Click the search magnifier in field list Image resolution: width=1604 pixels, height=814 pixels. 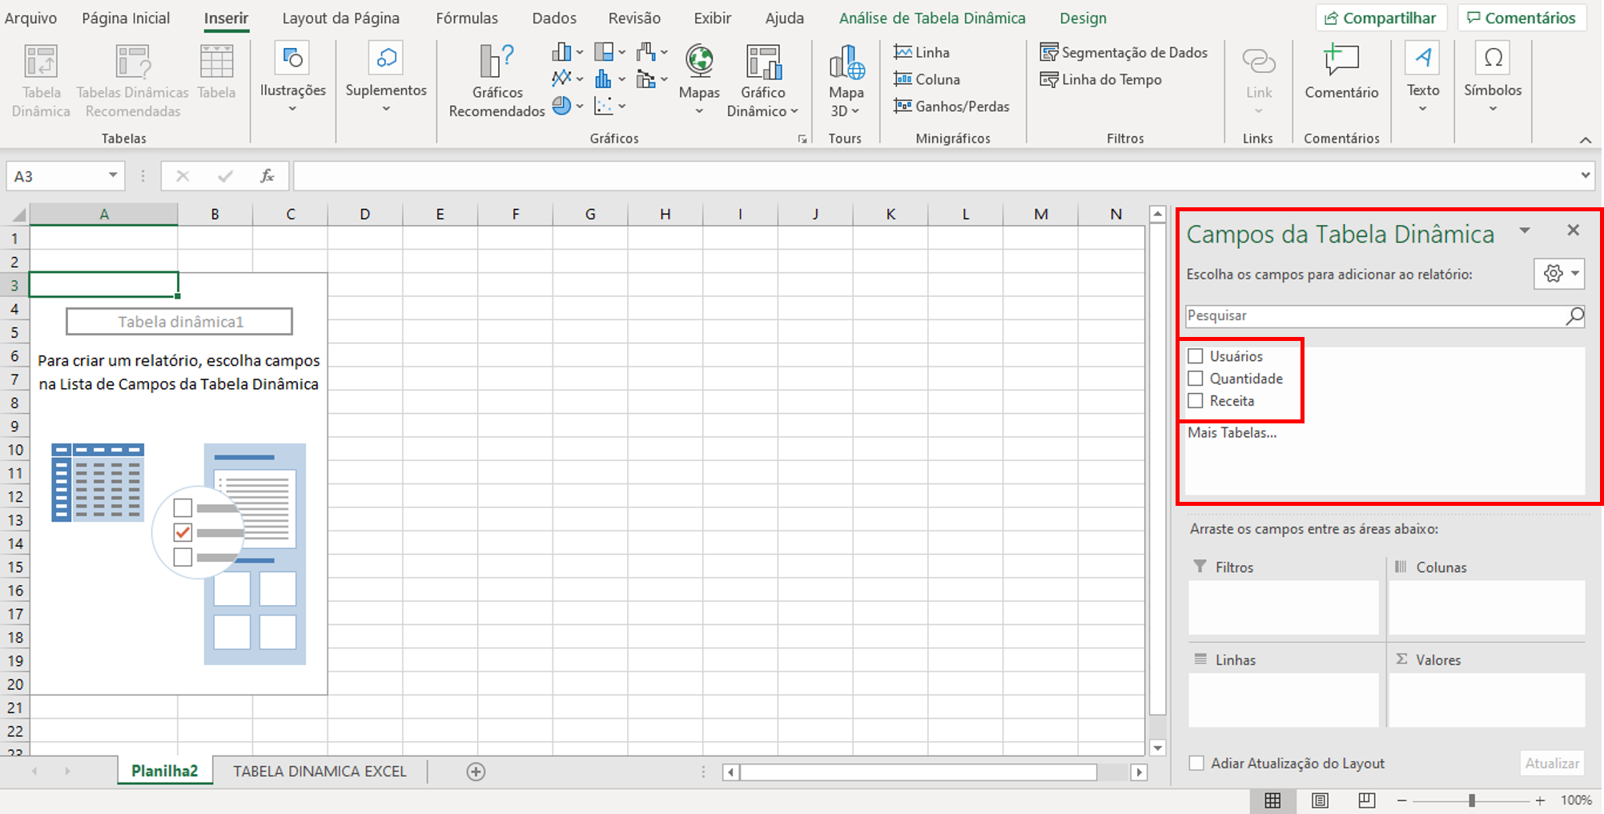point(1574,315)
